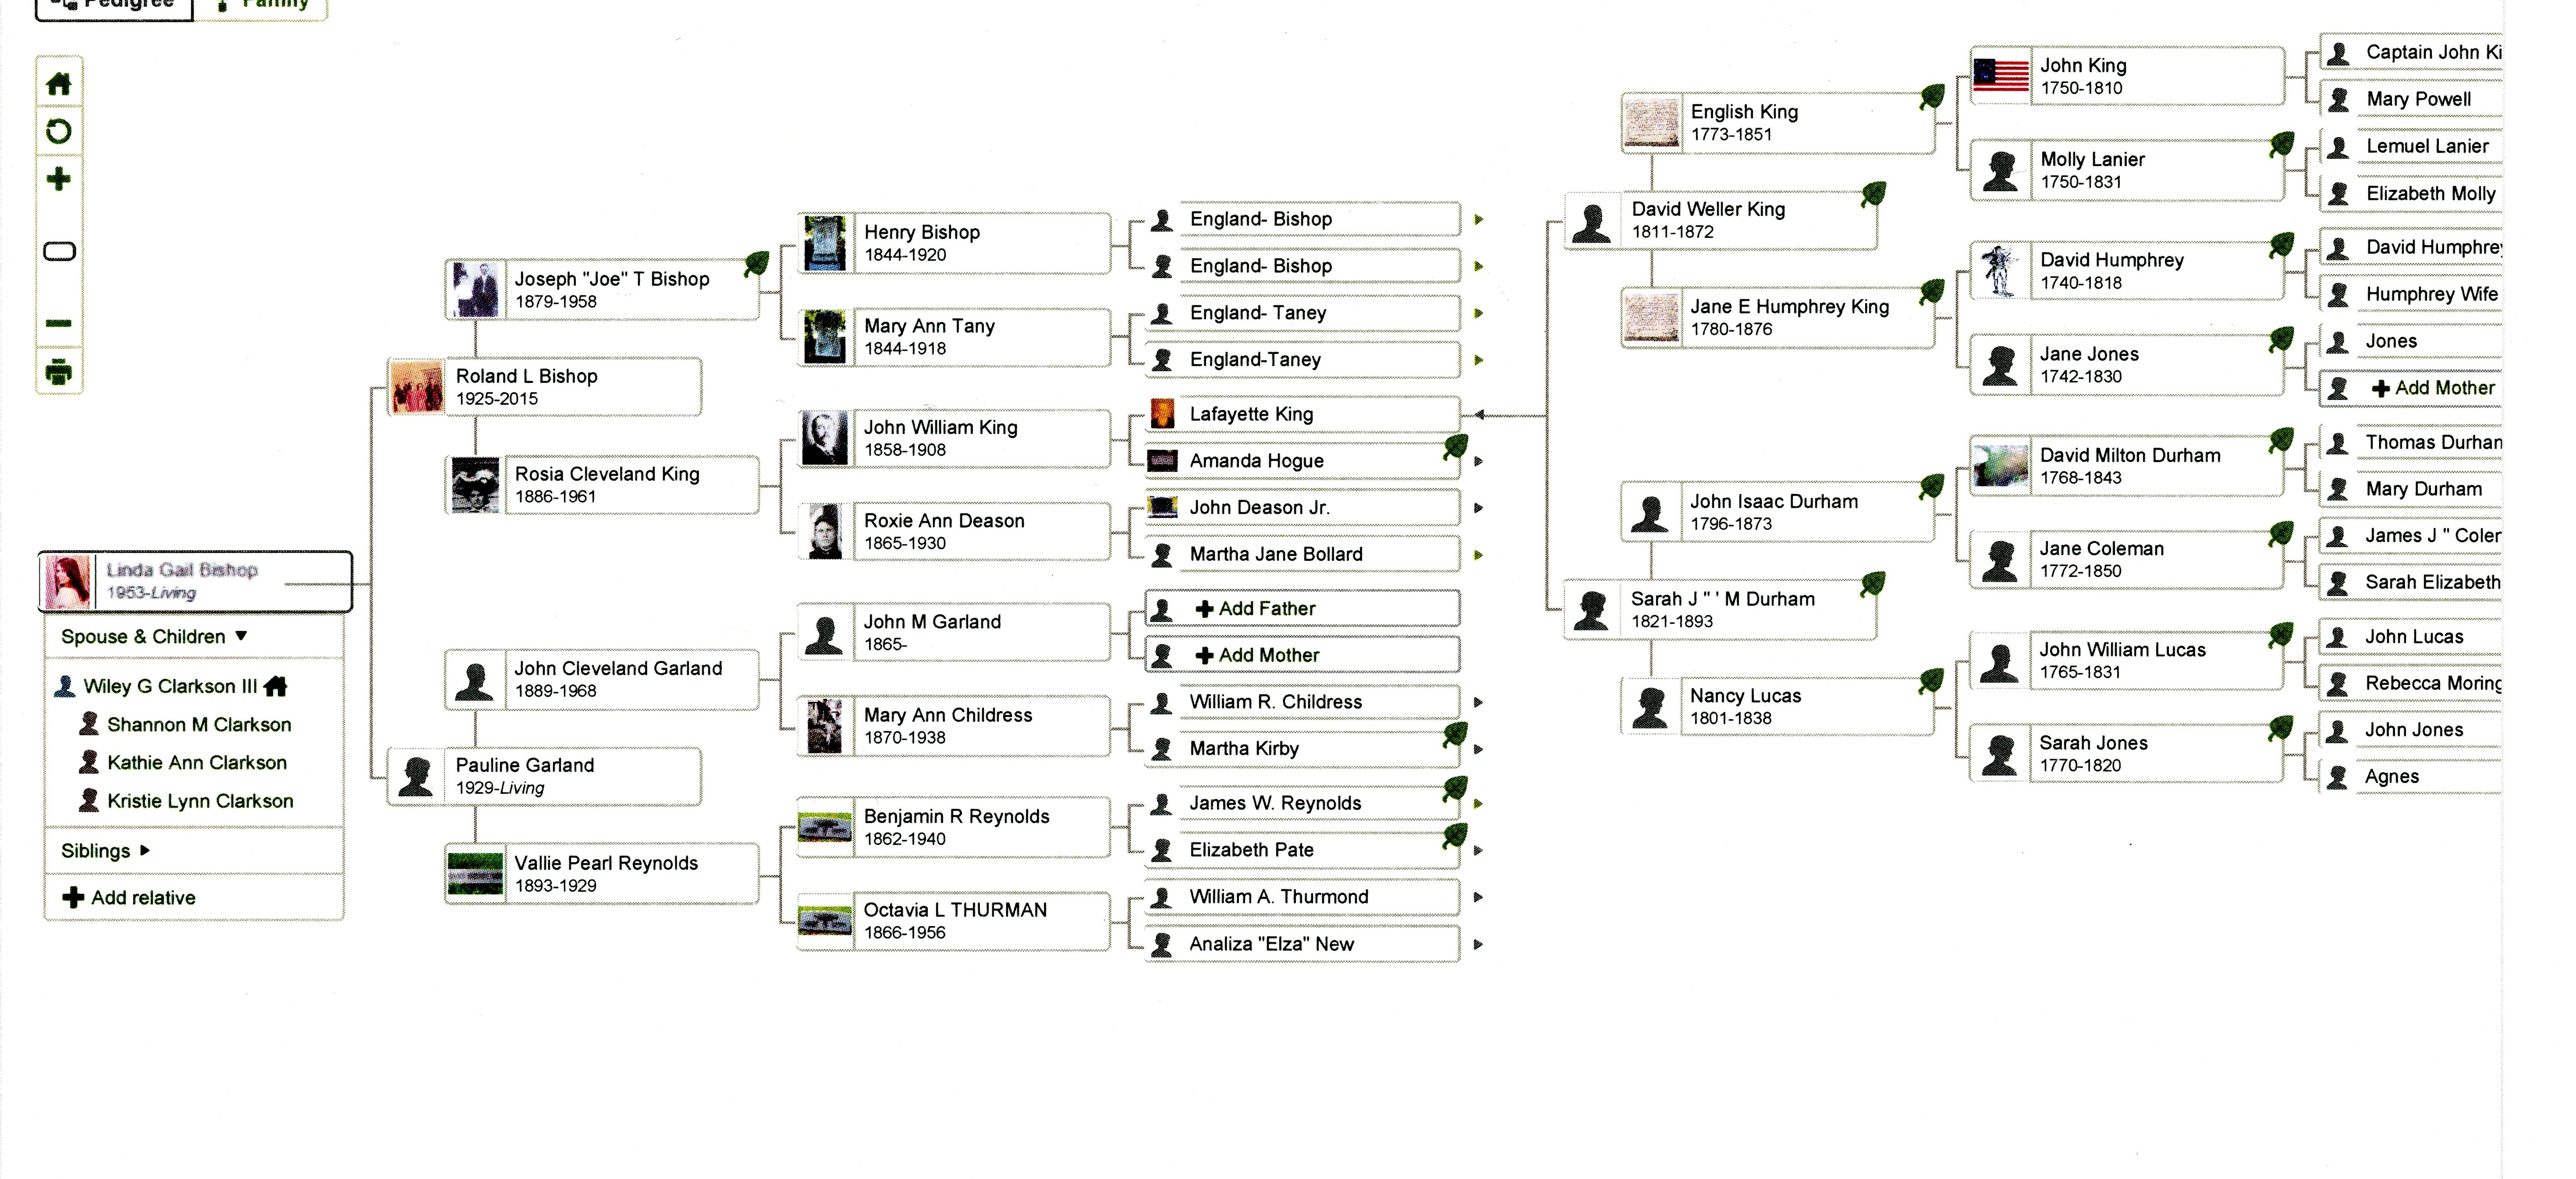This screenshot has height=1179, width=2576.
Task: Click the printer icon
Action: 59,371
